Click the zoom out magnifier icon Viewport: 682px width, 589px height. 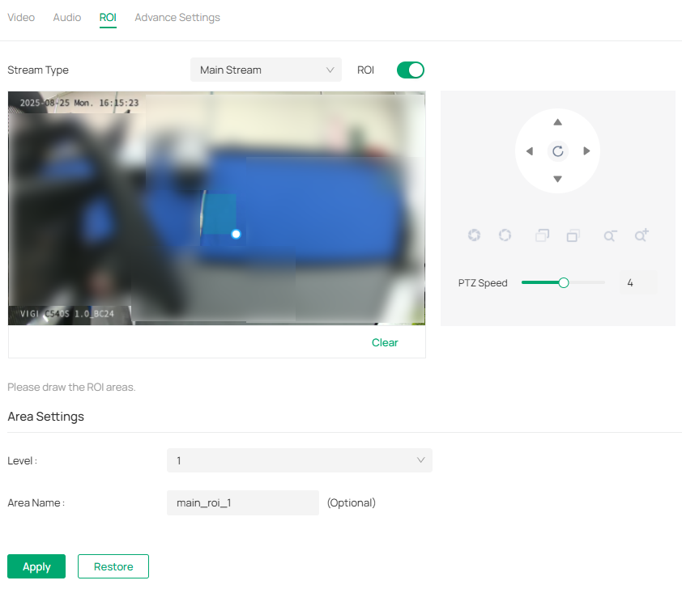pyautogui.click(x=610, y=235)
